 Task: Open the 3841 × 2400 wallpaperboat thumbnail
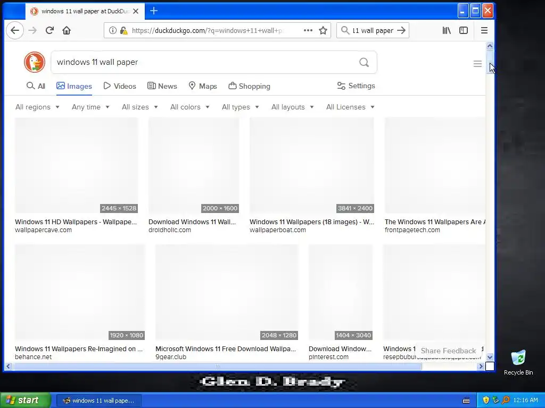312,166
